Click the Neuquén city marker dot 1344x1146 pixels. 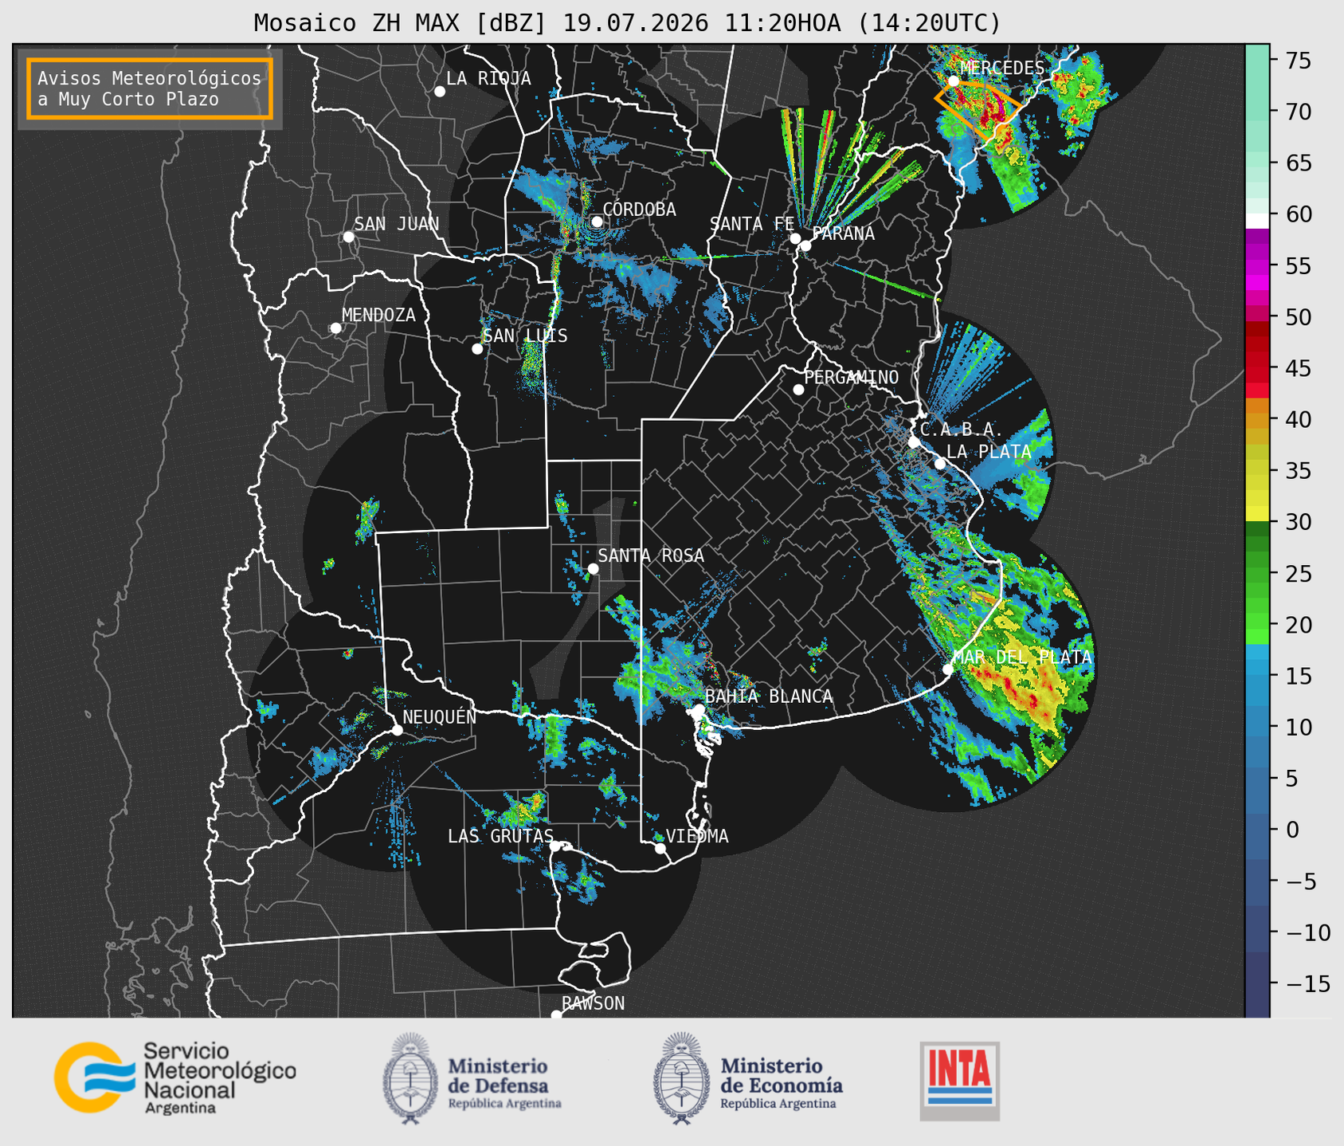(397, 730)
